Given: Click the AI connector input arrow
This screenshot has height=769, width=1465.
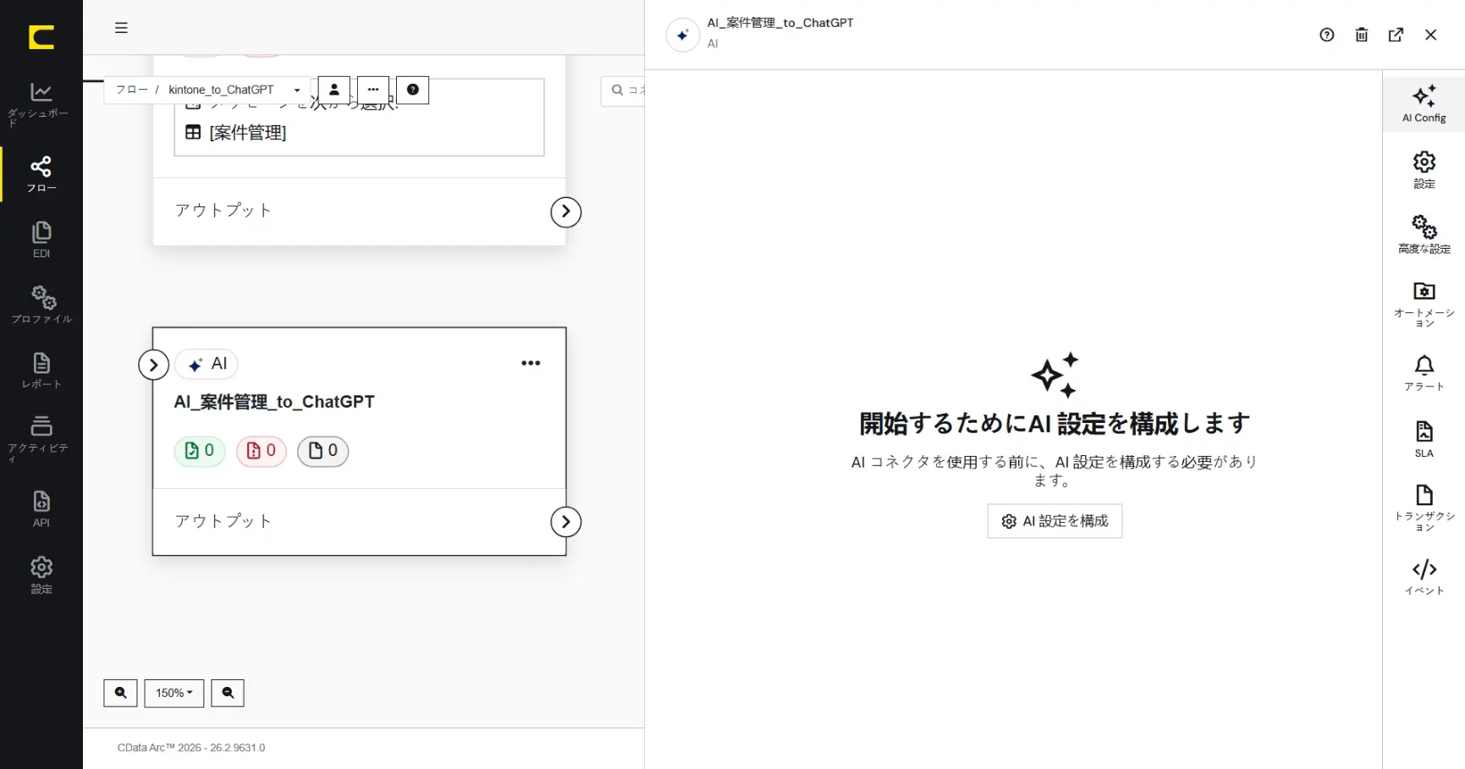Looking at the screenshot, I should (x=153, y=365).
